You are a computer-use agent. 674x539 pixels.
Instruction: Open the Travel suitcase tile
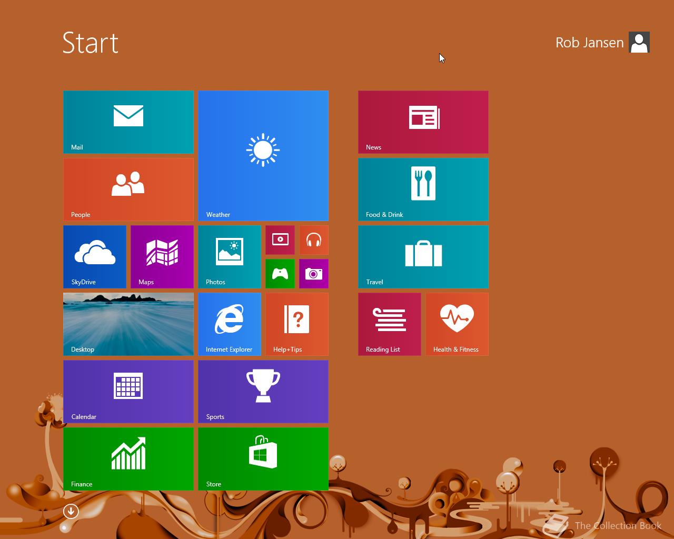point(423,257)
